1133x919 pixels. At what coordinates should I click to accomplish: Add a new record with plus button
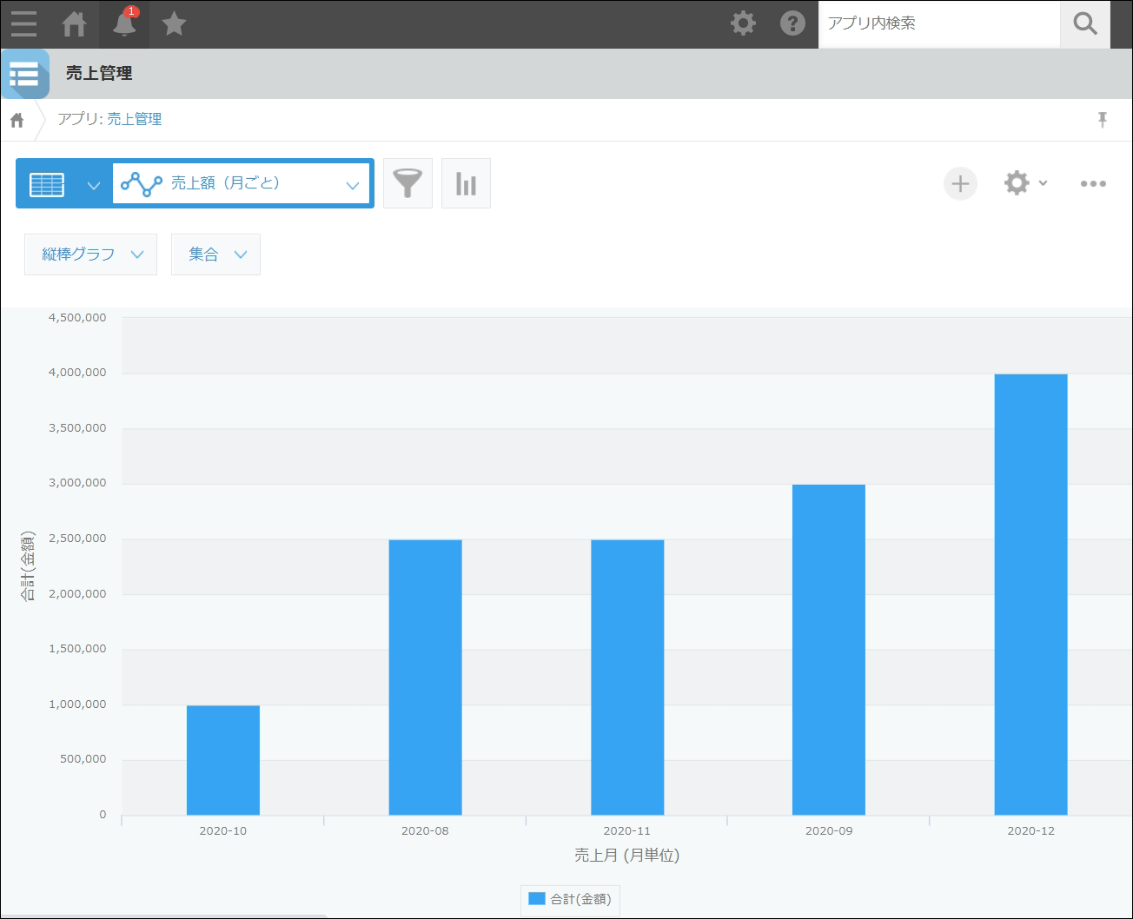tap(960, 183)
